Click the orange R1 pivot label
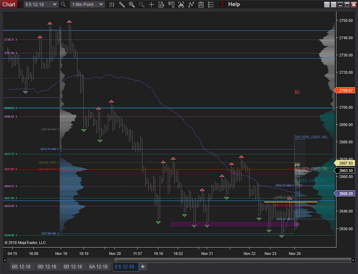 (x=297, y=93)
